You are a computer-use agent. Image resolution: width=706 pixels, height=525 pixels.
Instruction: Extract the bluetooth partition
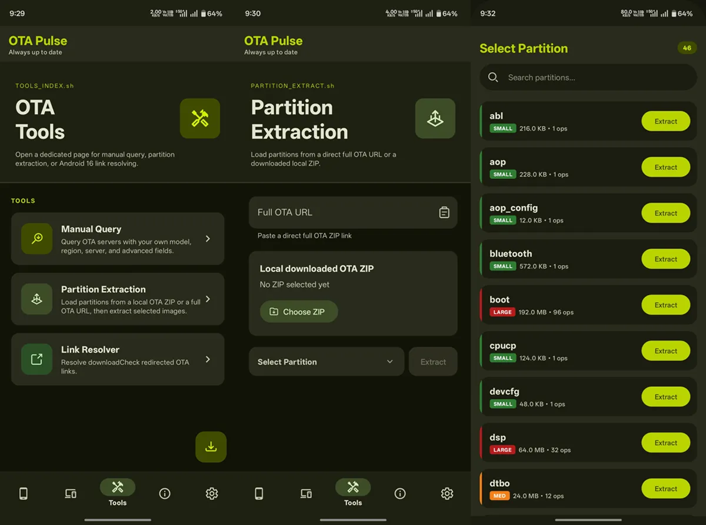[x=665, y=259]
